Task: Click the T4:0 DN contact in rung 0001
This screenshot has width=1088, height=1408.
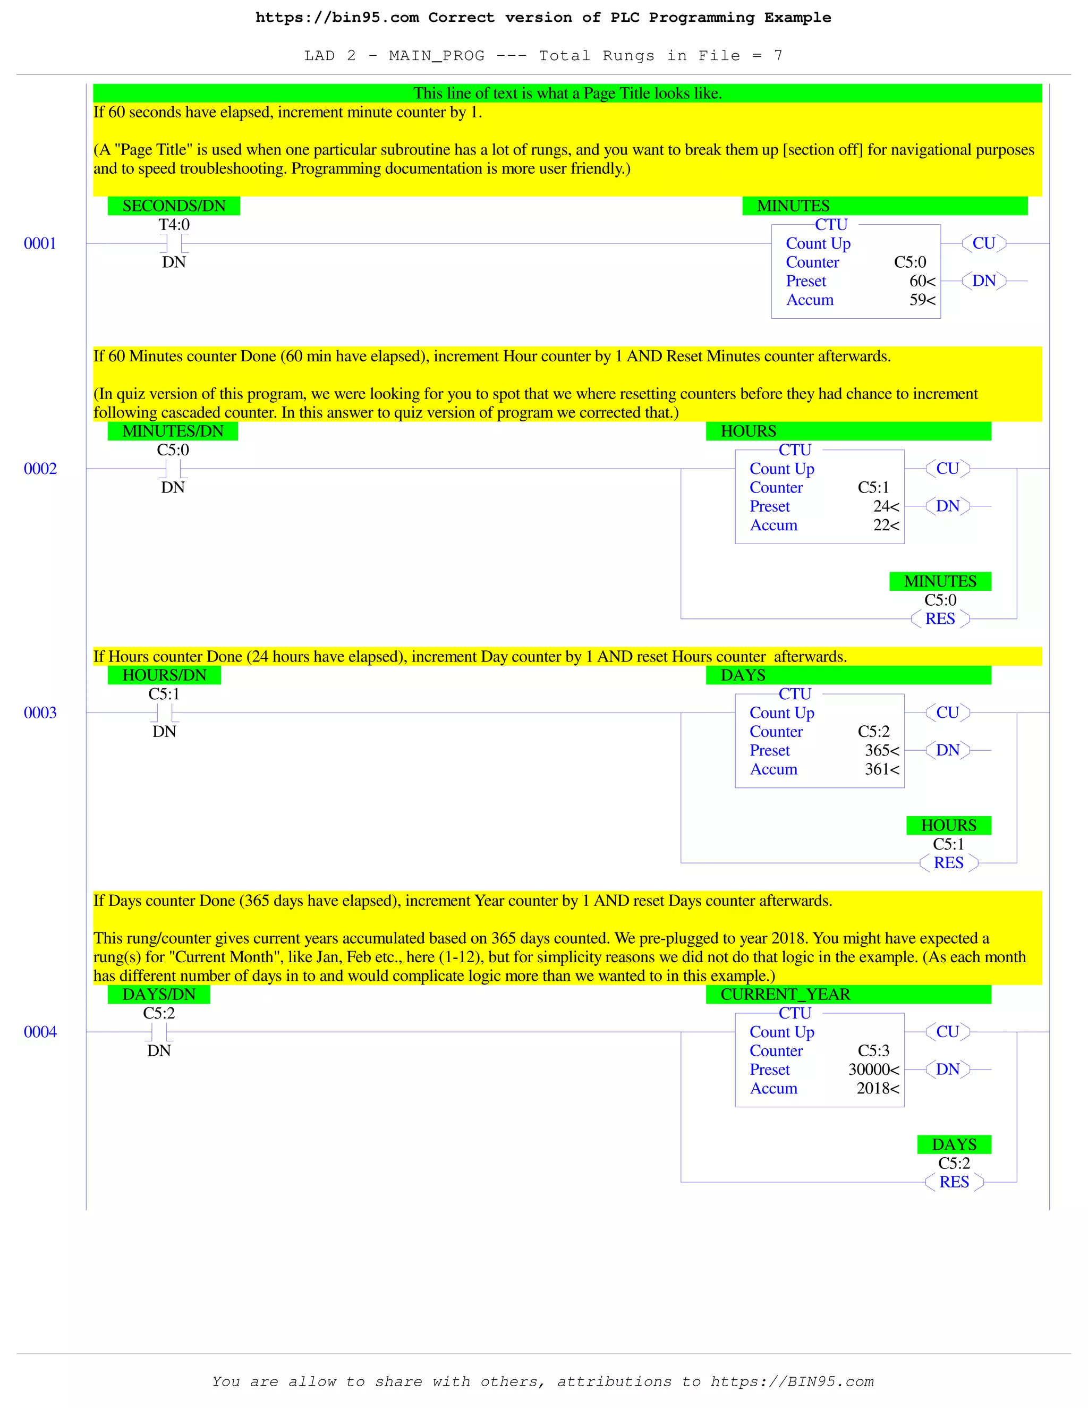Action: click(174, 244)
